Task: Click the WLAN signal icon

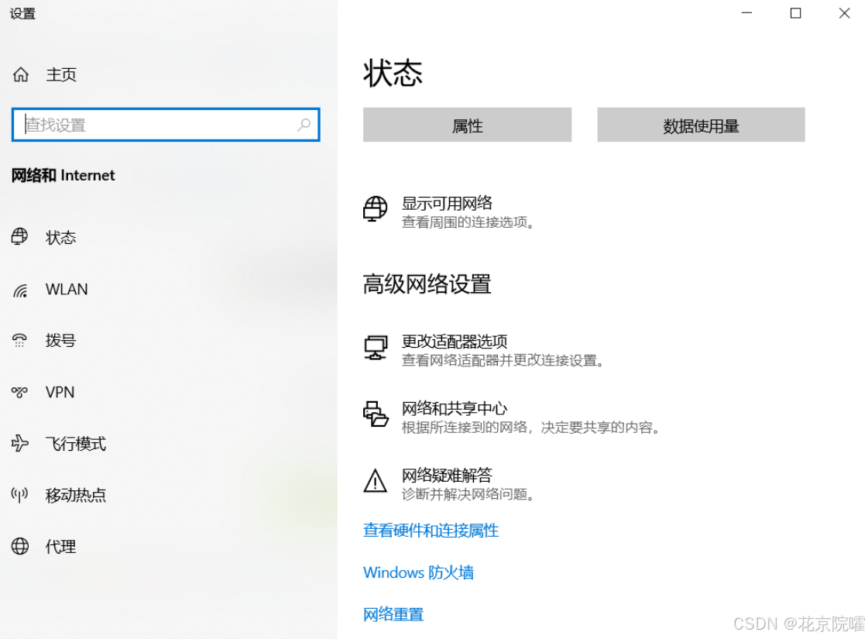Action: [20, 290]
